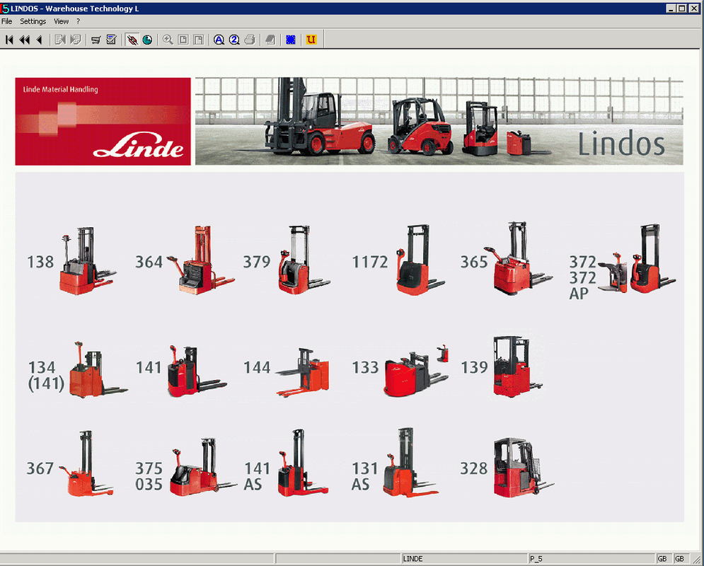Click the blue square toolbar icon
Screen dimensions: 704x566
(291, 40)
